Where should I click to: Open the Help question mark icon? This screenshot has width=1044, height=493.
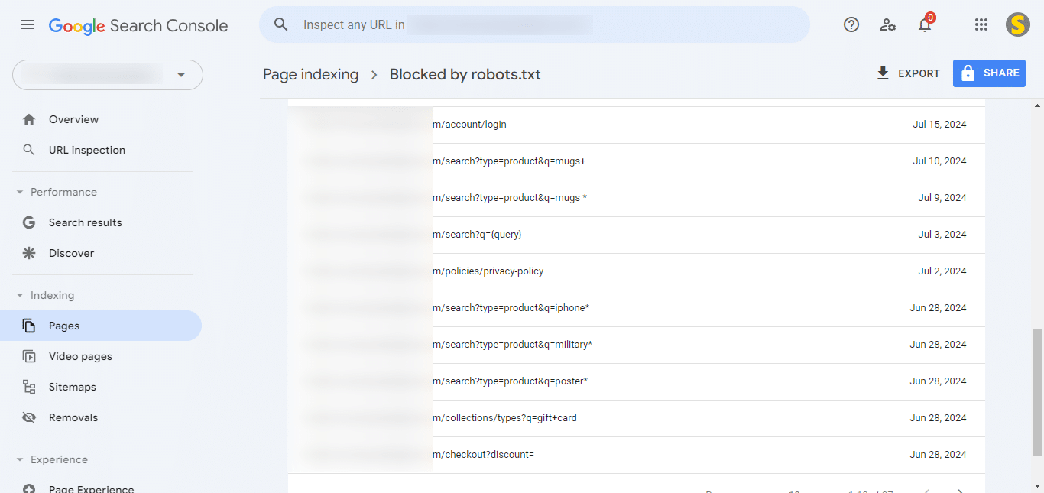[x=851, y=24]
